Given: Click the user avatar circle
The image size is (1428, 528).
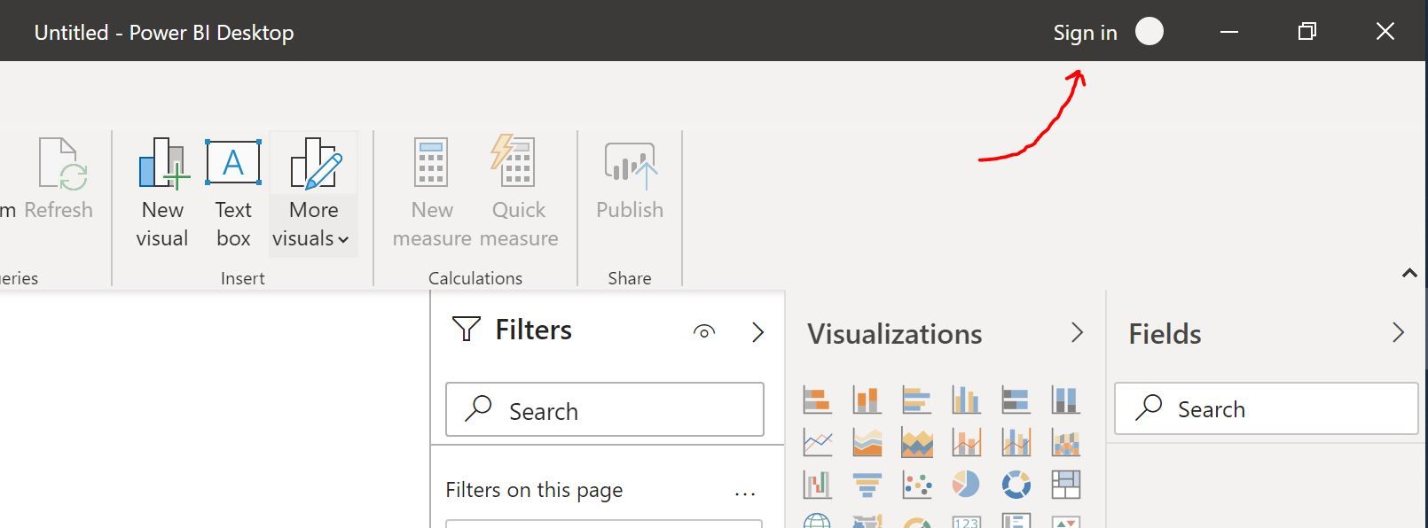Looking at the screenshot, I should (1149, 32).
